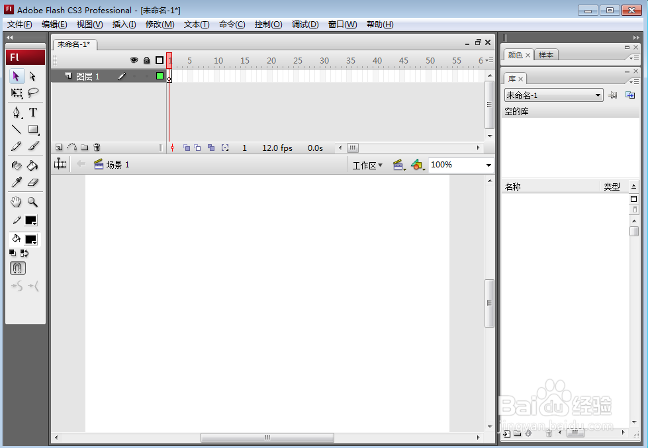The height and width of the screenshot is (448, 648).
Task: Click the Swap Colors icon
Action: pyautogui.click(x=24, y=253)
